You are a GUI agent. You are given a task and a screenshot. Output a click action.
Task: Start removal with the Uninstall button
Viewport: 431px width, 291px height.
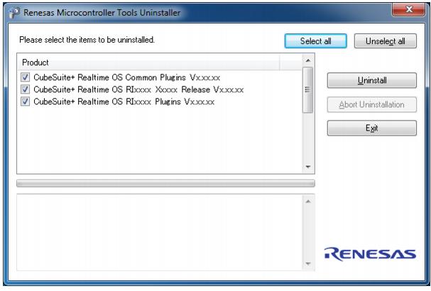point(371,80)
